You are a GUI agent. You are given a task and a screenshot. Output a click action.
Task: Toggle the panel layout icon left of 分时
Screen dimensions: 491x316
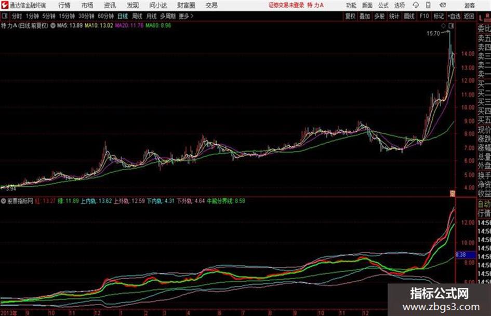5,16
